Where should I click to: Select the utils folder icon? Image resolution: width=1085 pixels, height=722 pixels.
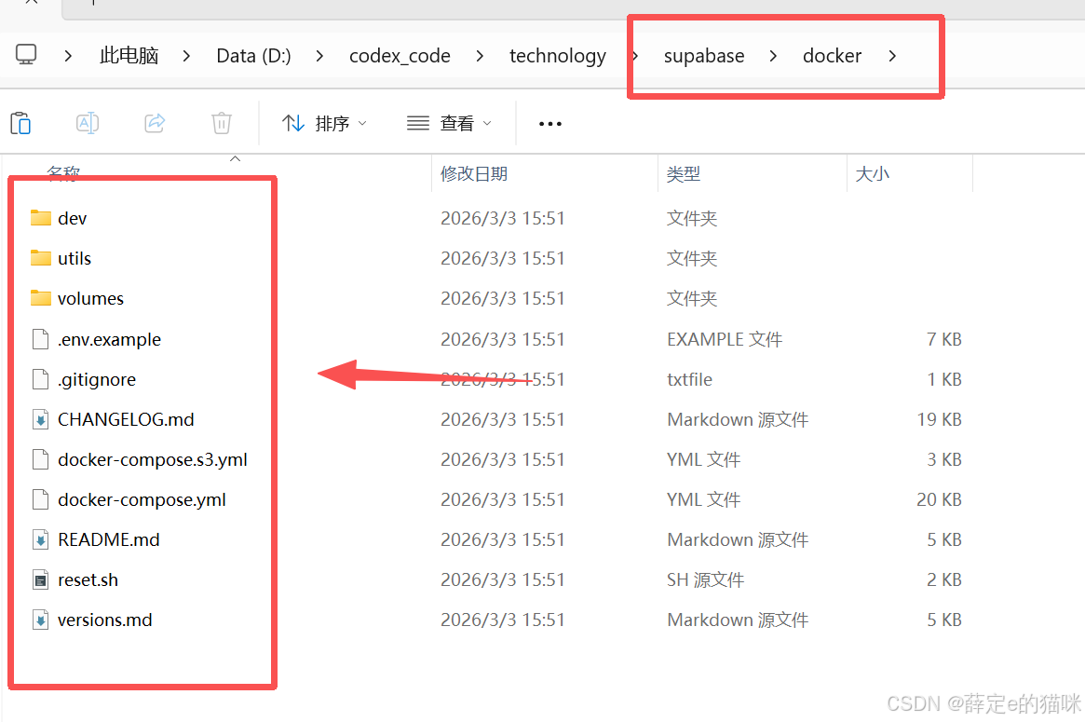click(41, 258)
